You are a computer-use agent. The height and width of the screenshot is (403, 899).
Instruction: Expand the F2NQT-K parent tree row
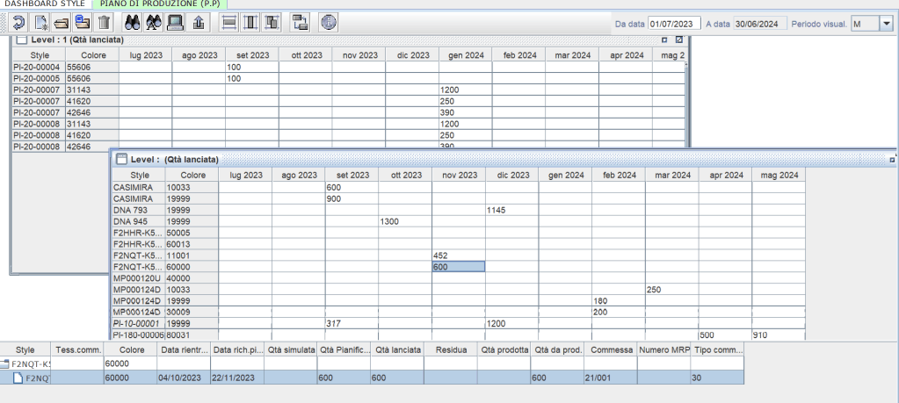(x=5, y=363)
